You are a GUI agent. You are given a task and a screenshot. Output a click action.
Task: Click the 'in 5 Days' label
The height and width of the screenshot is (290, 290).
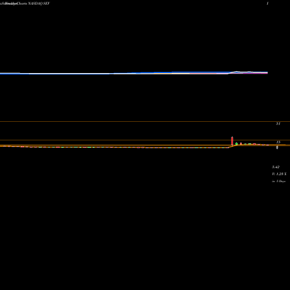point(278,182)
